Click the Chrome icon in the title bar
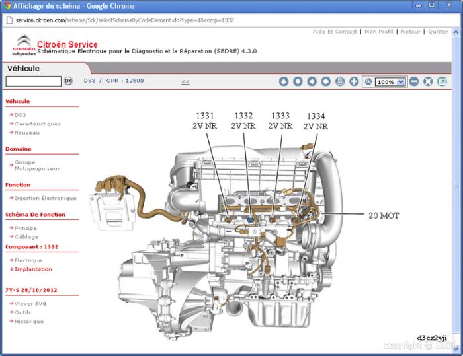This screenshot has height=356, width=463. coord(7,5)
